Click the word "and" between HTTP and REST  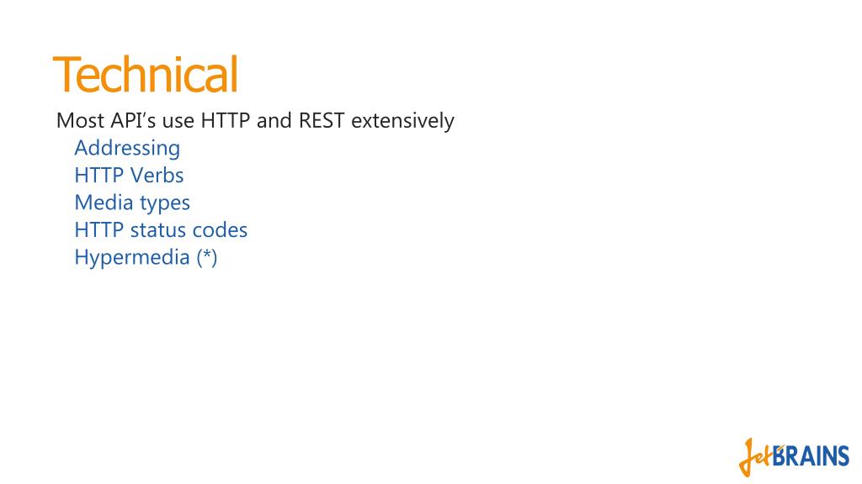coord(274,121)
